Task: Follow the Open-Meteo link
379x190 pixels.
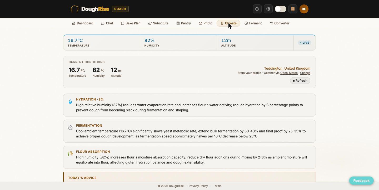Action: (289, 73)
